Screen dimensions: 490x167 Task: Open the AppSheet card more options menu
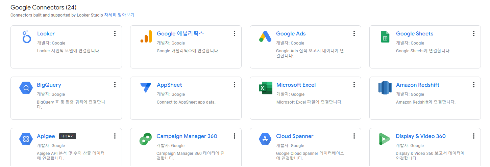(235, 85)
